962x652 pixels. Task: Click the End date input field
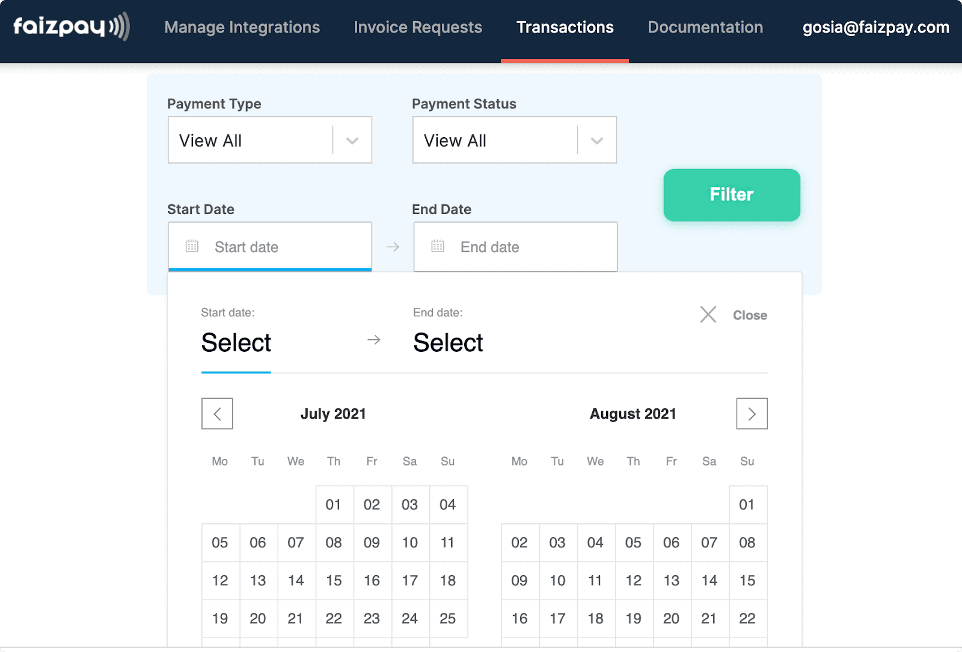tap(515, 247)
